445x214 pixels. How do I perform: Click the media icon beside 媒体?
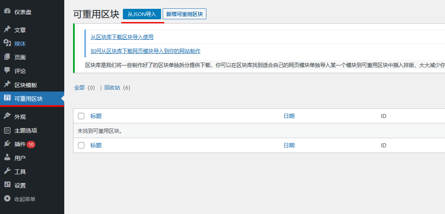(x=7, y=43)
